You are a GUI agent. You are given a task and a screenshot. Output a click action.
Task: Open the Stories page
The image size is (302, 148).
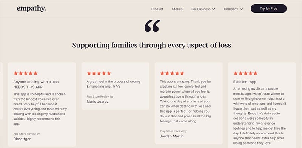coord(177,9)
